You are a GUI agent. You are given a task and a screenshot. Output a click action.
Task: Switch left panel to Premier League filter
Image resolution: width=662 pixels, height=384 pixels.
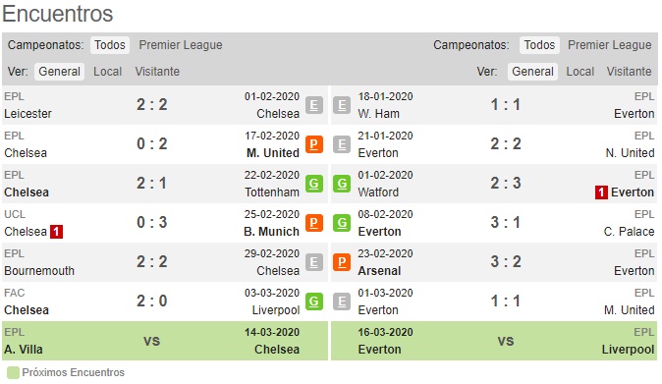[x=181, y=45]
